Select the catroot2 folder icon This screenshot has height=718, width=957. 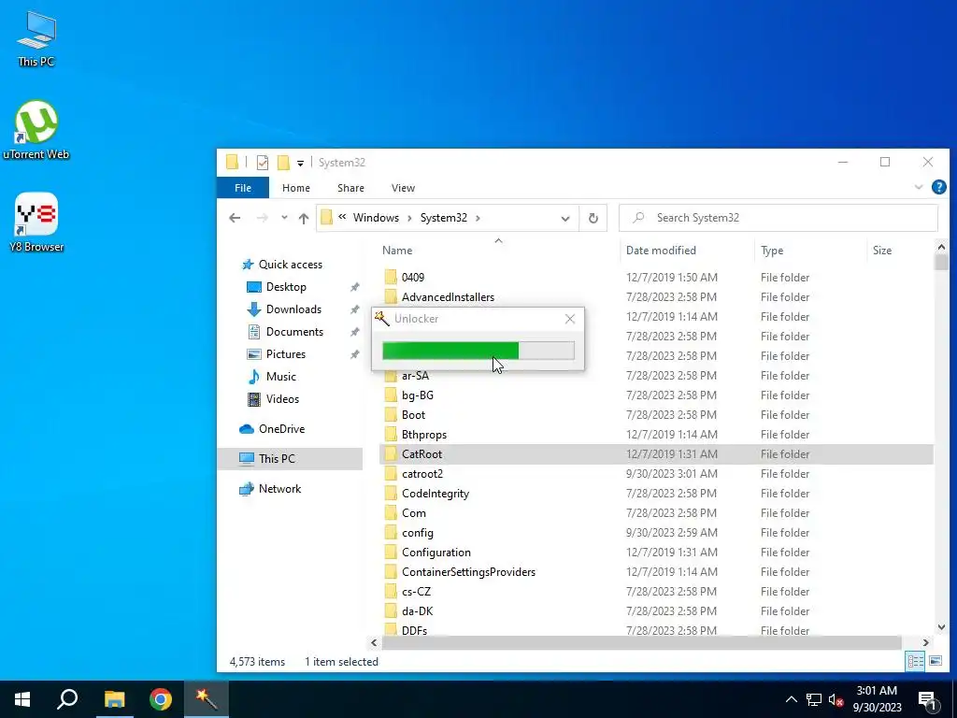pos(391,474)
